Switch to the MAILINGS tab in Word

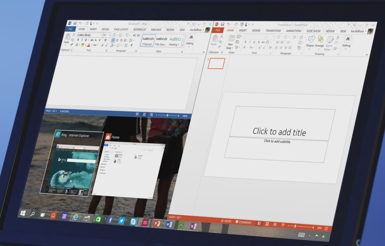[156, 30]
